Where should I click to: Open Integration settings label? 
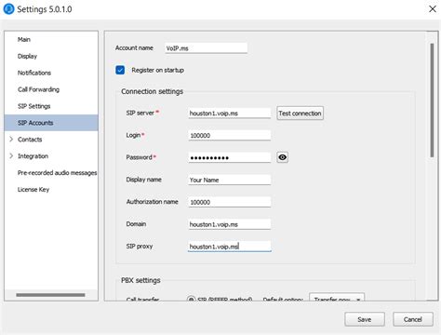(33, 156)
